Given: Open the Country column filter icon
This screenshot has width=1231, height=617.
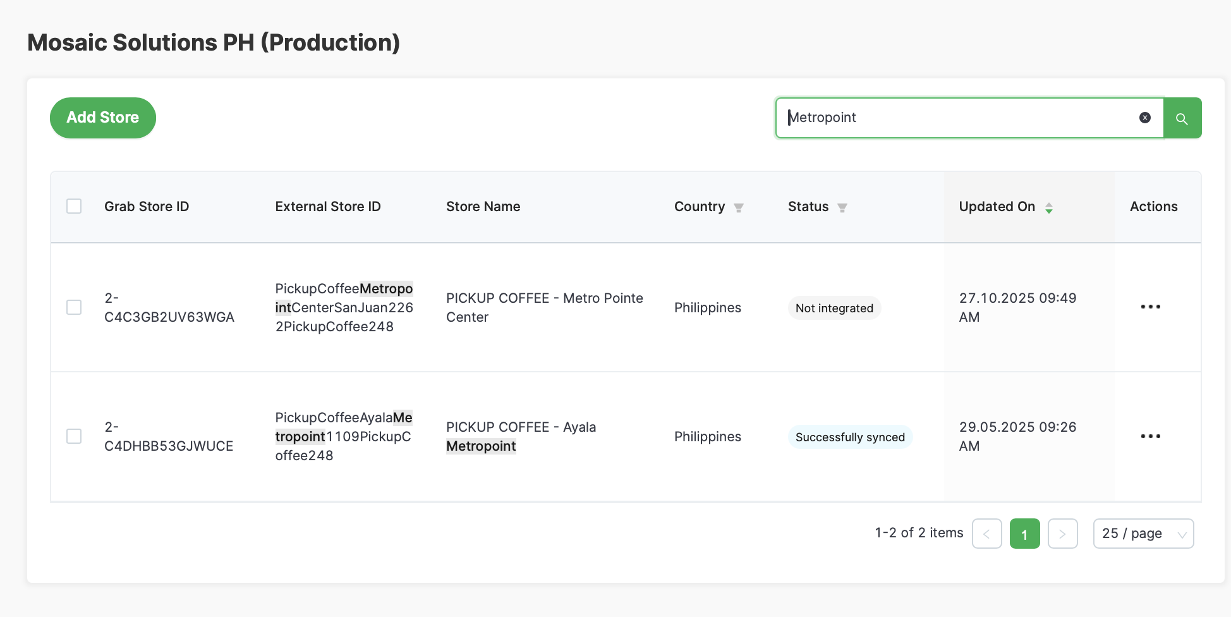Looking at the screenshot, I should 738,207.
